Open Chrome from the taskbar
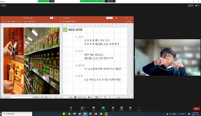 pos(69,114)
